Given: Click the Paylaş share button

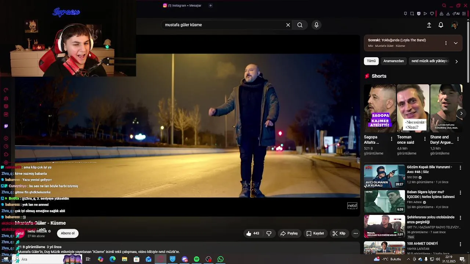Looking at the screenshot, I should pyautogui.click(x=289, y=233).
